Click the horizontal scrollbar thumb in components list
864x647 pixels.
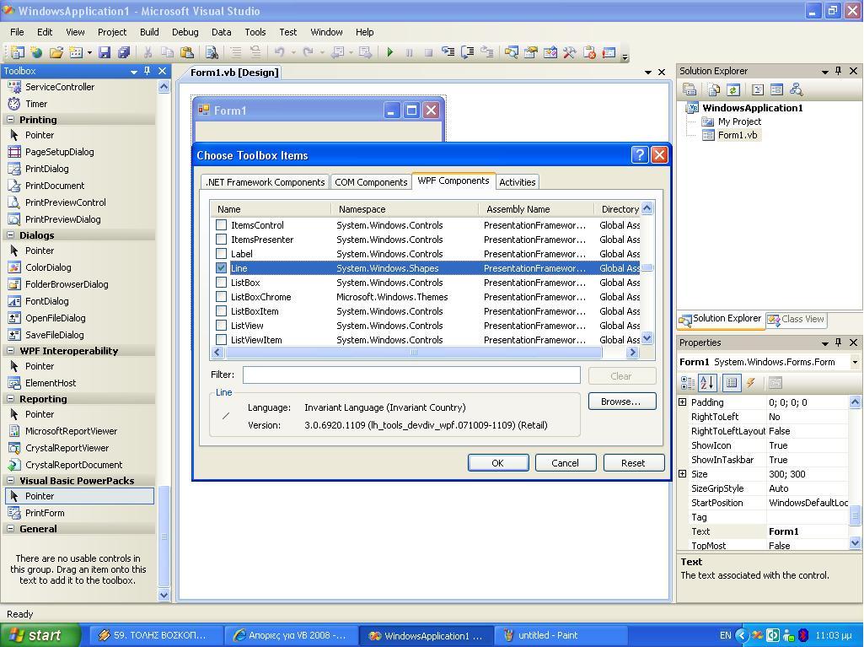coord(413,352)
